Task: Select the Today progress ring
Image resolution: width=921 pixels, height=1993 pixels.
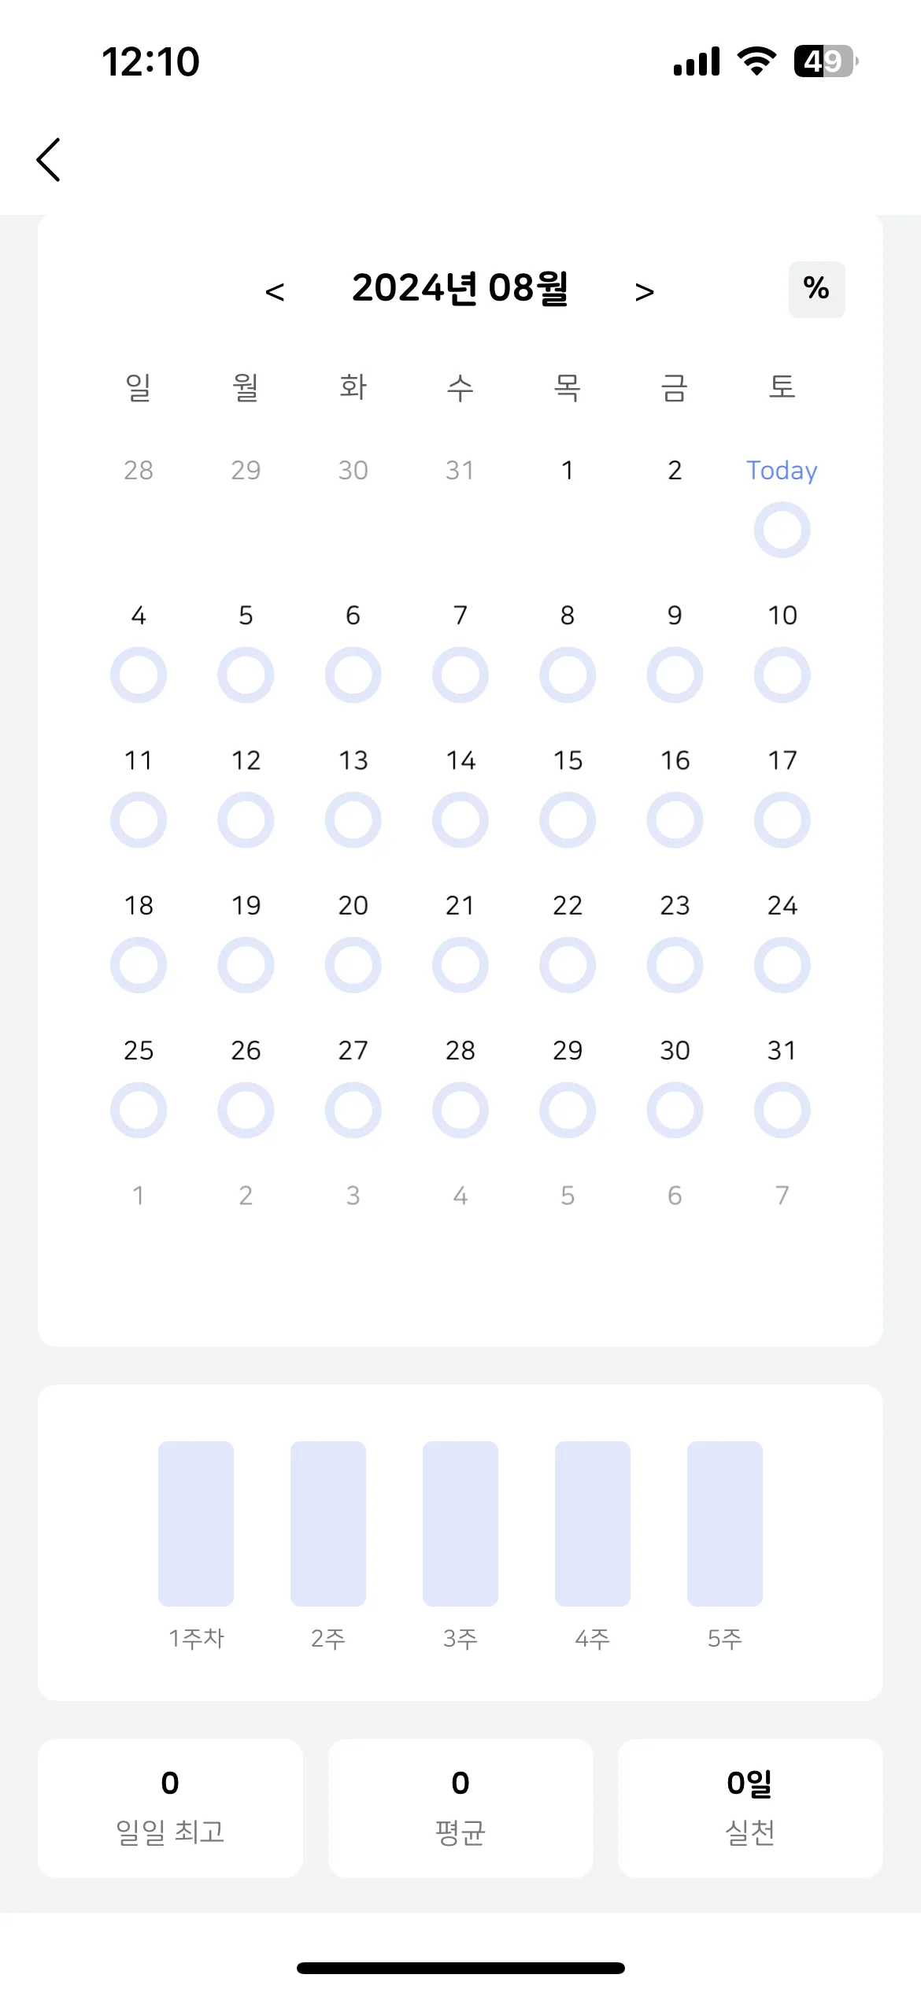Action: pos(782,530)
